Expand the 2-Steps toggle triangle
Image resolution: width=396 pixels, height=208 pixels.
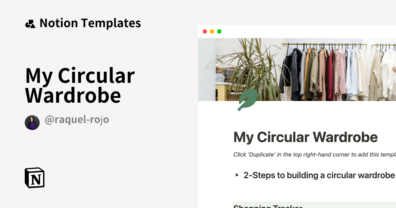coord(237,175)
